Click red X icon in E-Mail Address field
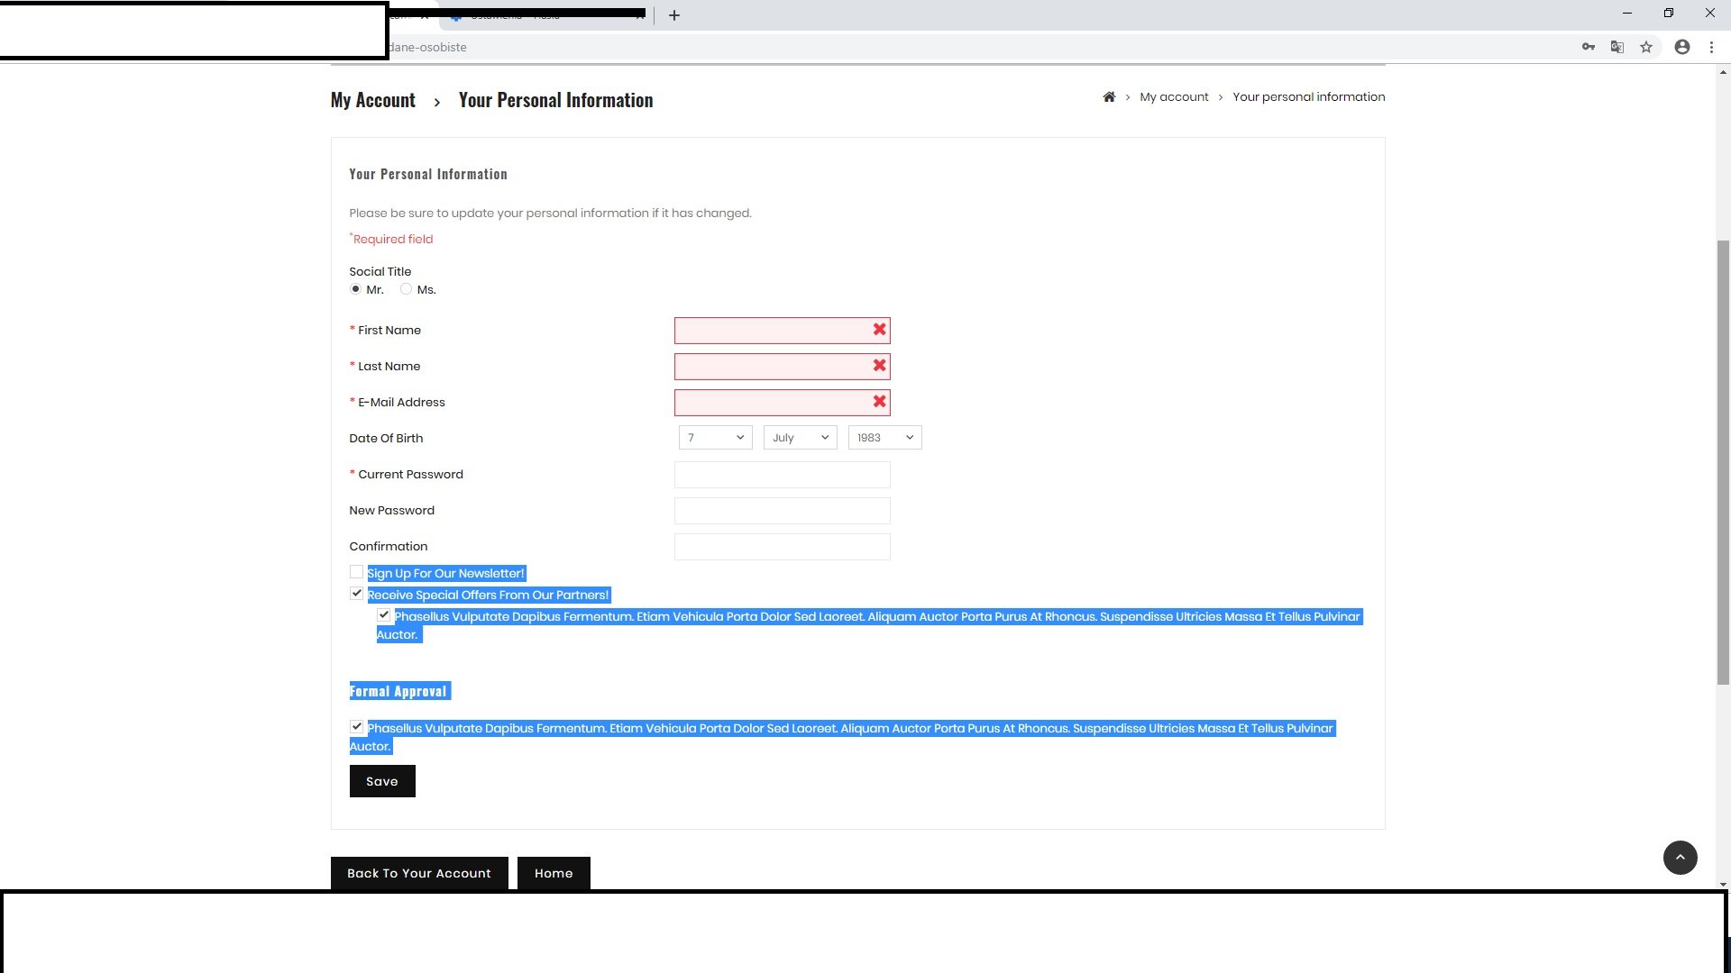The width and height of the screenshot is (1731, 973). [879, 402]
